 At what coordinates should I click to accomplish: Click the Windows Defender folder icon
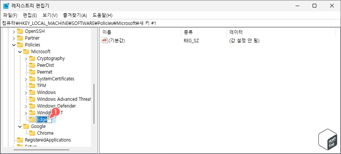[32, 106]
